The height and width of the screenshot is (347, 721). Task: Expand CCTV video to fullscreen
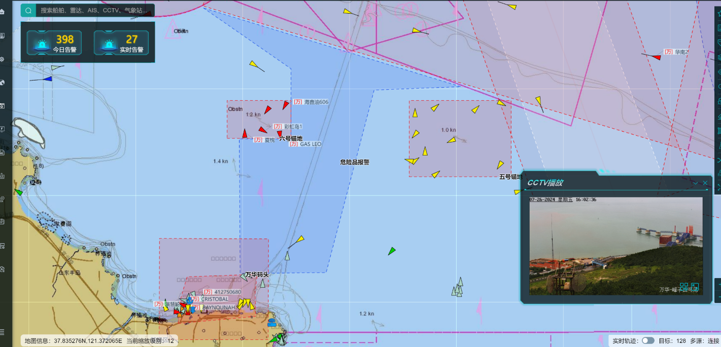[695, 287]
